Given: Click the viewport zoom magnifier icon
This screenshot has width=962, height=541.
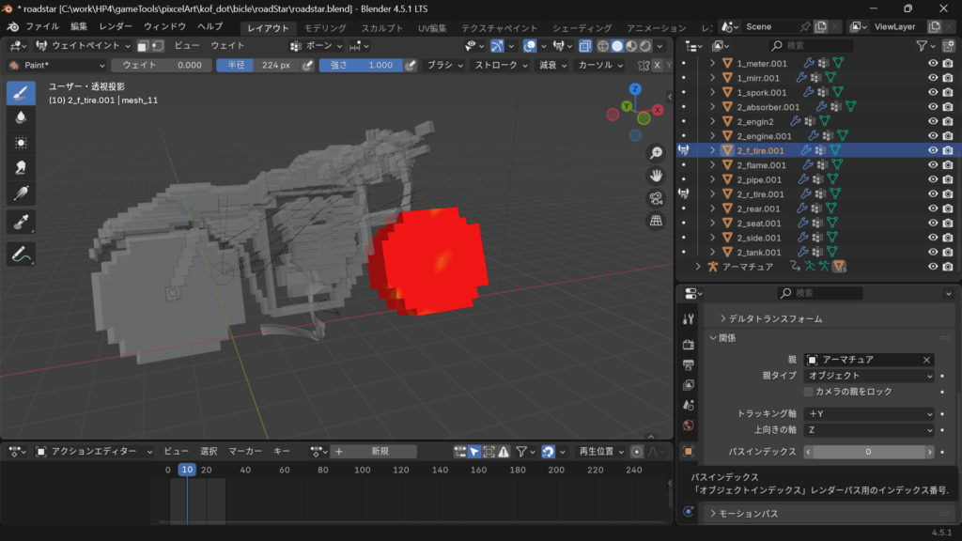Looking at the screenshot, I should tap(657, 153).
